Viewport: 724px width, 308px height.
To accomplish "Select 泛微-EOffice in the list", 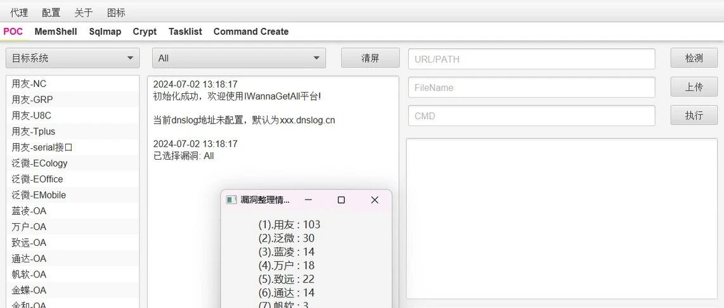I will [72, 179].
